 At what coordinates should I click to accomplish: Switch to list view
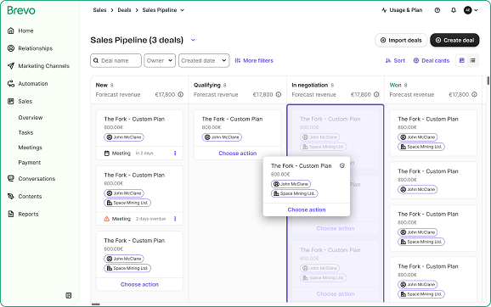point(472,60)
